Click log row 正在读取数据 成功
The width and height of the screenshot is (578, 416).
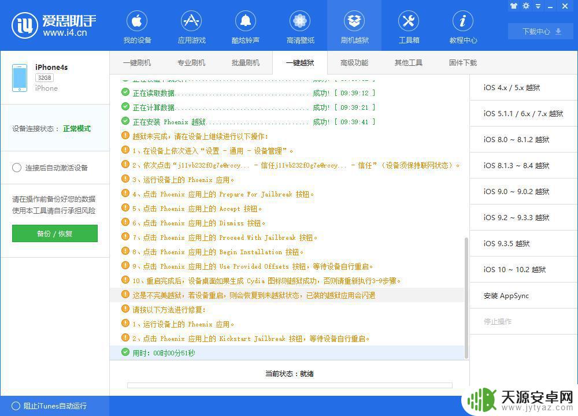[287, 93]
